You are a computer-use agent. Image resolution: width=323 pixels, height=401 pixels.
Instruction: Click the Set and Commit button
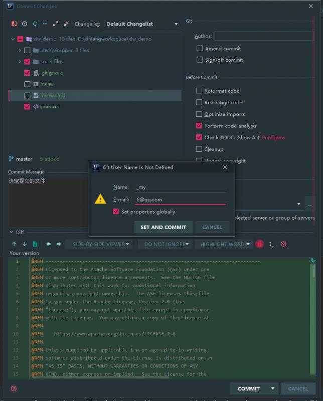click(163, 227)
